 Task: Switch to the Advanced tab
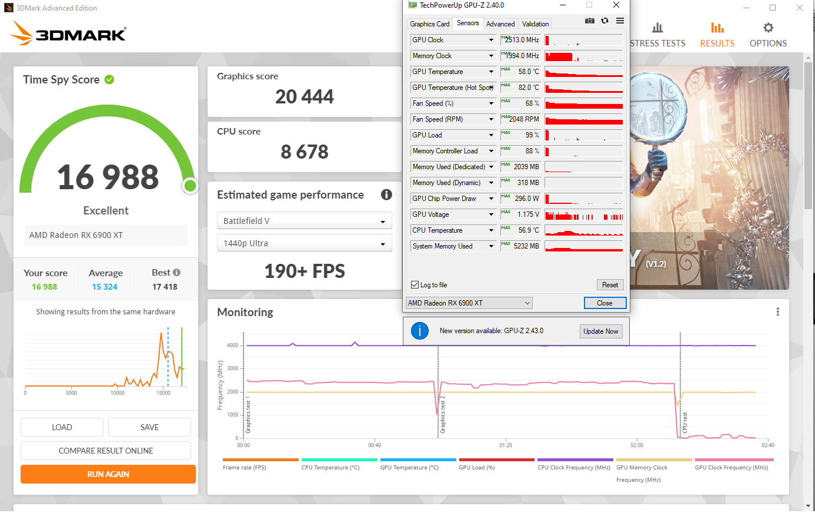point(500,24)
